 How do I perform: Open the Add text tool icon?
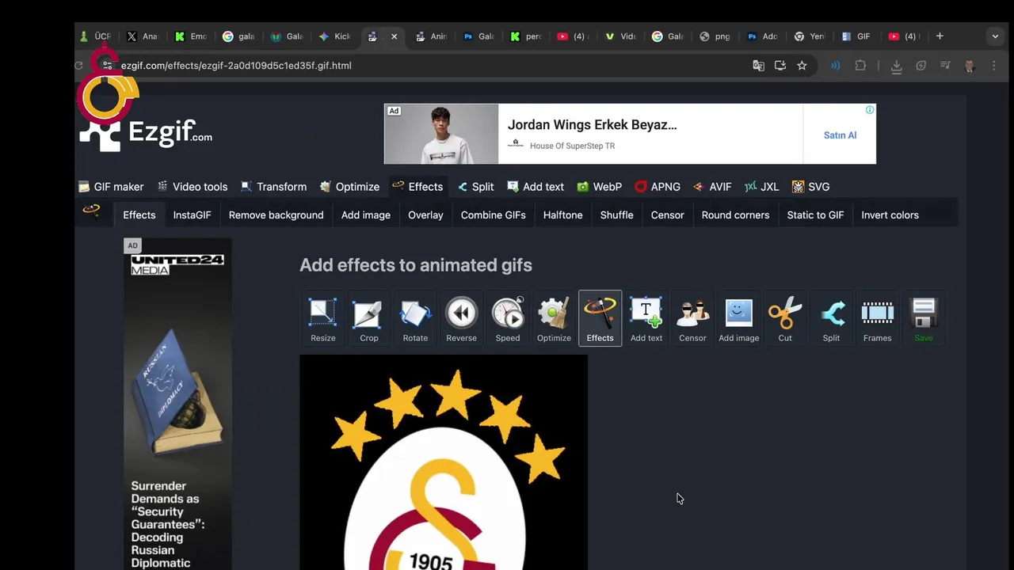646,318
